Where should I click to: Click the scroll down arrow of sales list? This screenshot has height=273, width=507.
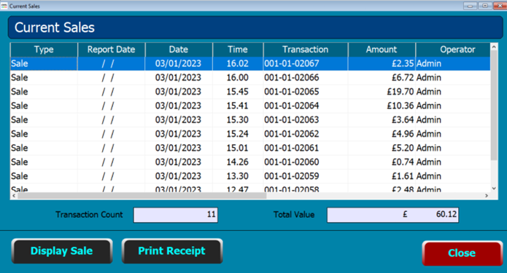pyautogui.click(x=494, y=189)
